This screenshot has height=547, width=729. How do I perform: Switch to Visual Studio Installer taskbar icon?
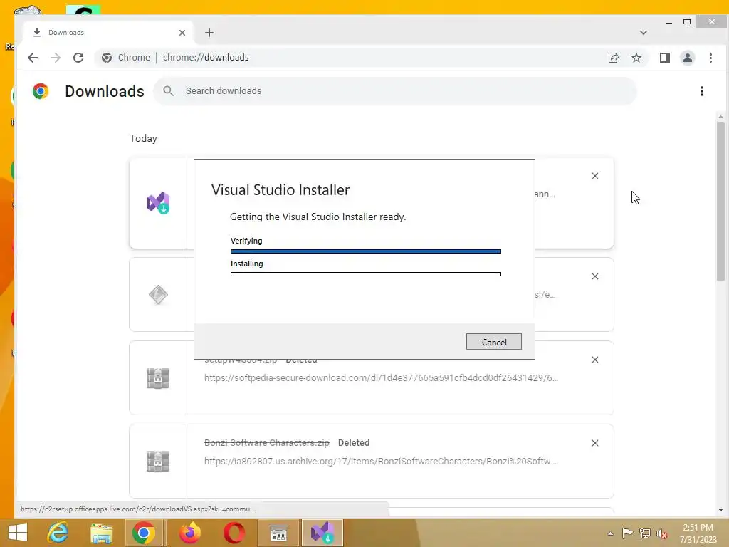coord(322,533)
